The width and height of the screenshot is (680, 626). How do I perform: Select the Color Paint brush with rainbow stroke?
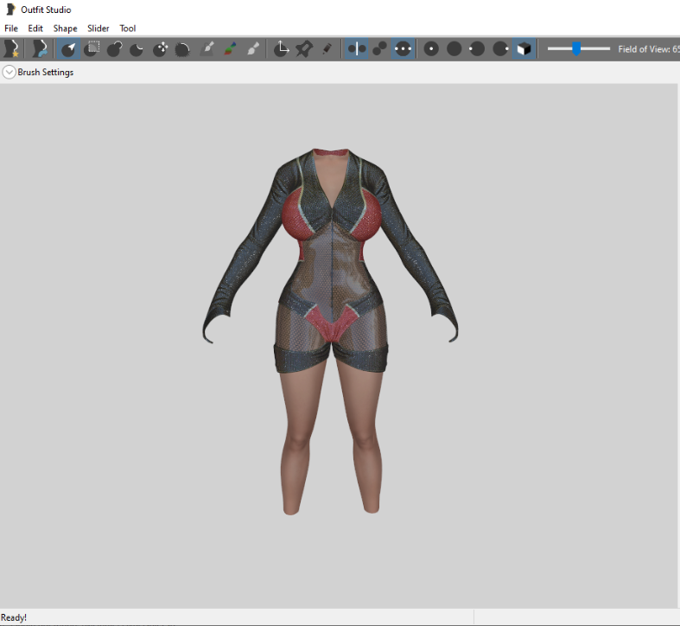tap(231, 48)
